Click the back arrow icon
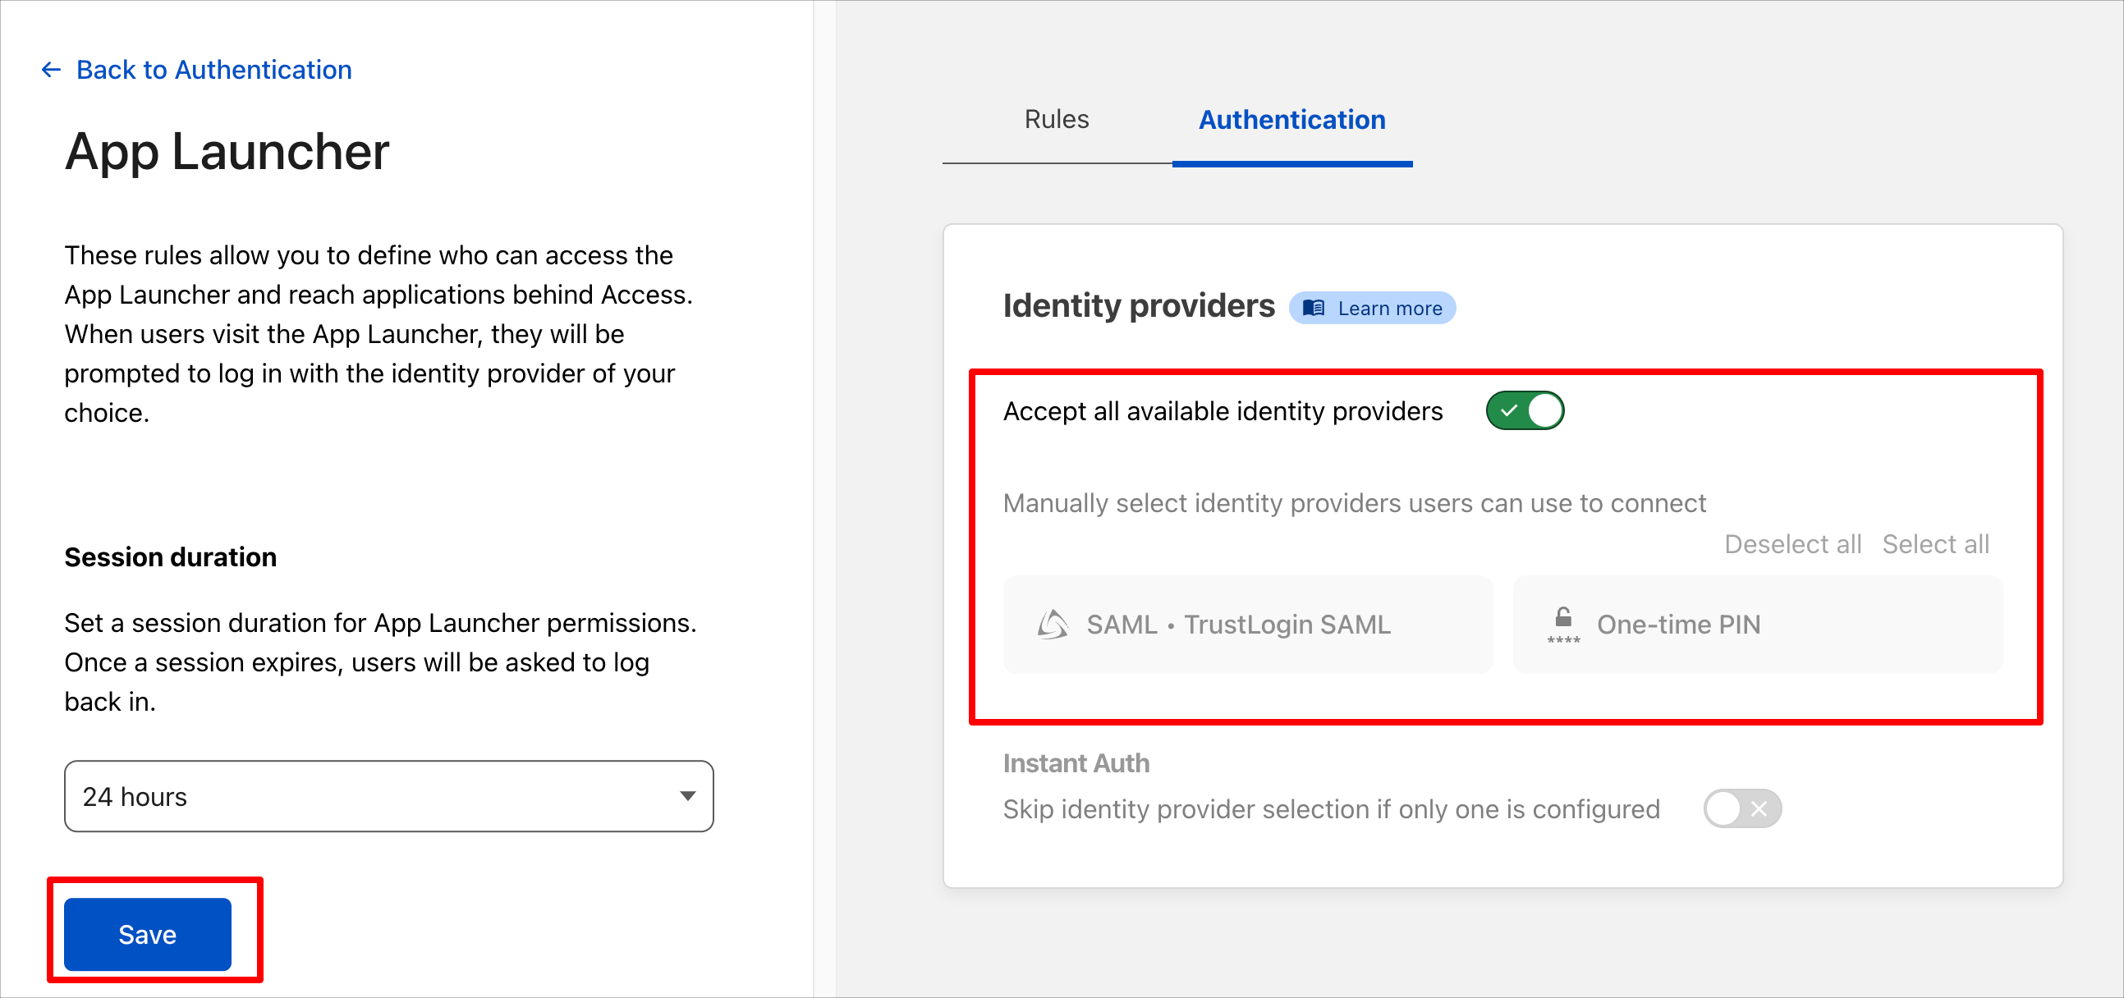2124x998 pixels. coord(51,70)
